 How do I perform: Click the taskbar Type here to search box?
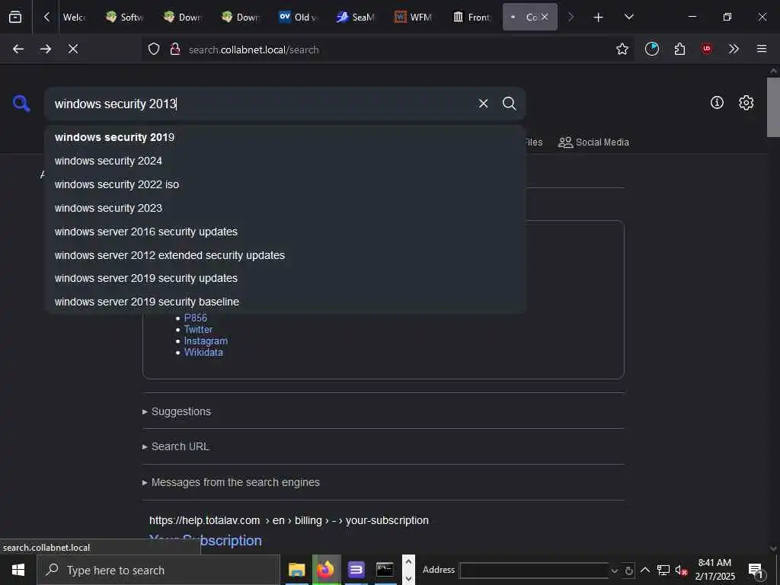point(158,570)
